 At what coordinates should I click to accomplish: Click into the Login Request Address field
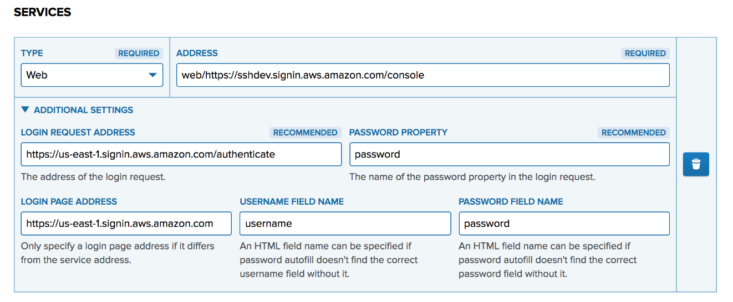[x=181, y=154]
